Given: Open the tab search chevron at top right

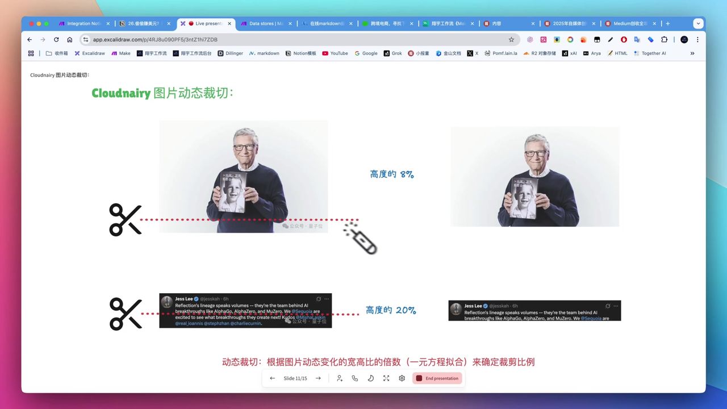Looking at the screenshot, I should click(x=698, y=23).
